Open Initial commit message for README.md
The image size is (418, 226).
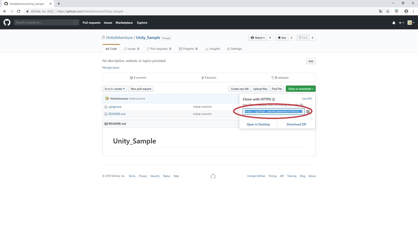pos(202,114)
